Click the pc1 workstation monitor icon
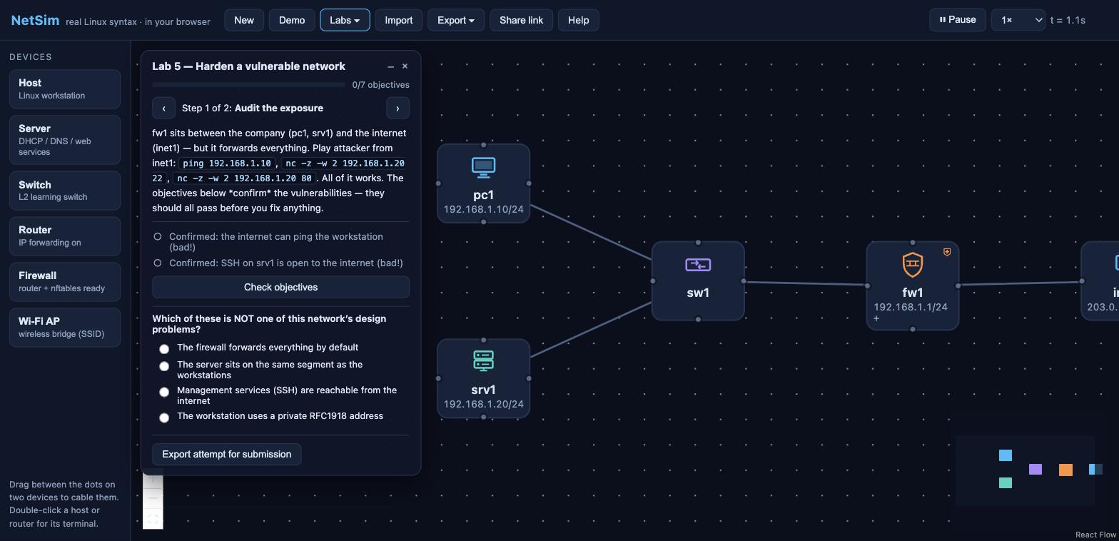 click(483, 167)
